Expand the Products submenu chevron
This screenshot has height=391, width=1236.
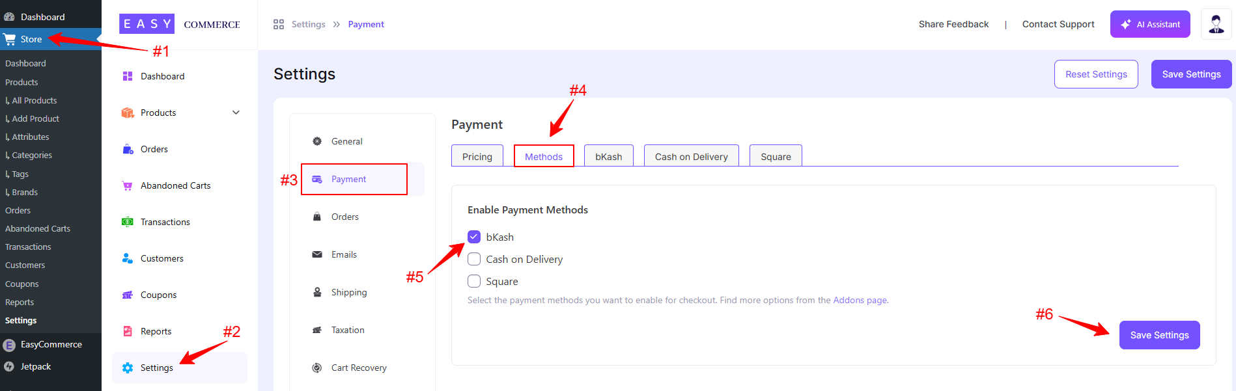pyautogui.click(x=236, y=113)
